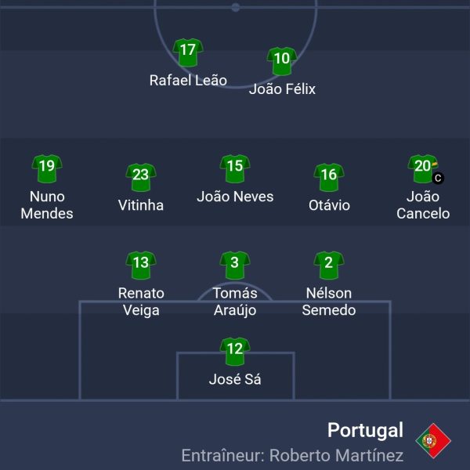Select João Neves' number 15 jersey
This screenshot has height=470, width=470.
point(235,167)
